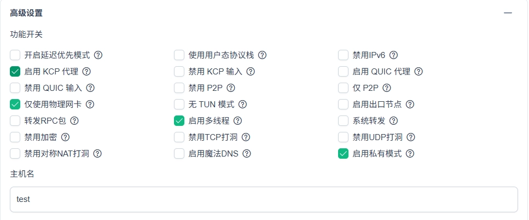Screen dimensions: 529x220
Task: Toggle the 禁用加密 checkbox
Action: (15, 137)
